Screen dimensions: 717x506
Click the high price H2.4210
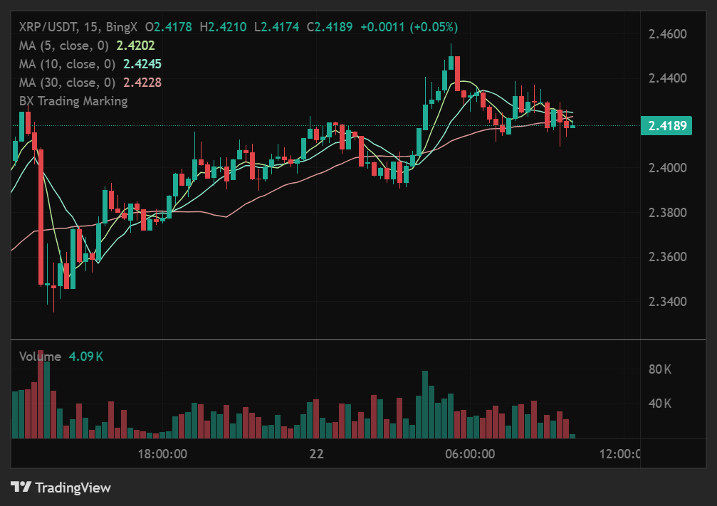tap(223, 27)
